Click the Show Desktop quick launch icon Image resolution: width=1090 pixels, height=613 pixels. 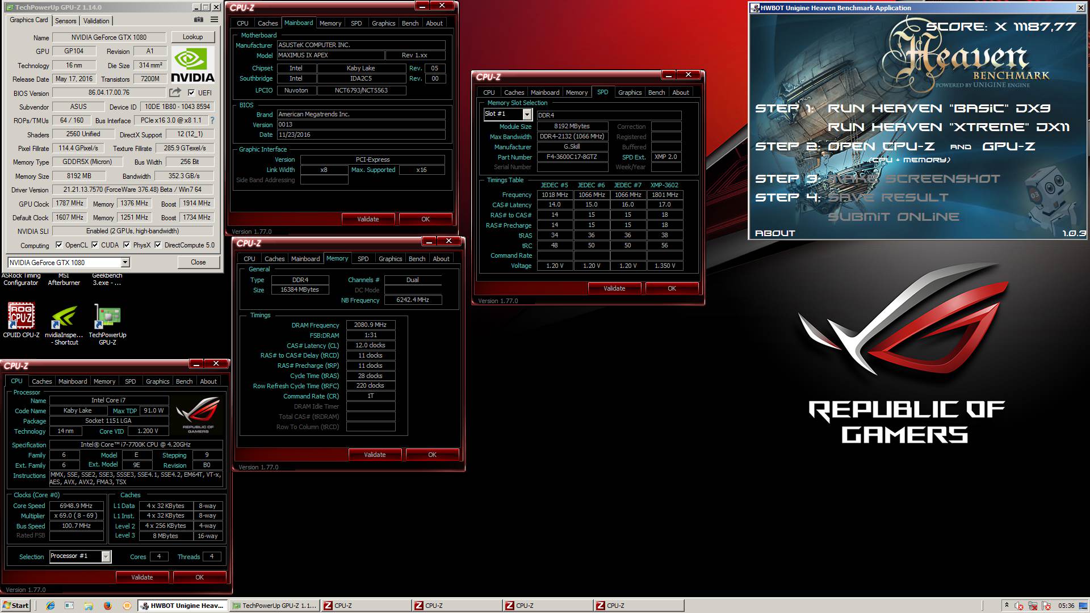[69, 606]
